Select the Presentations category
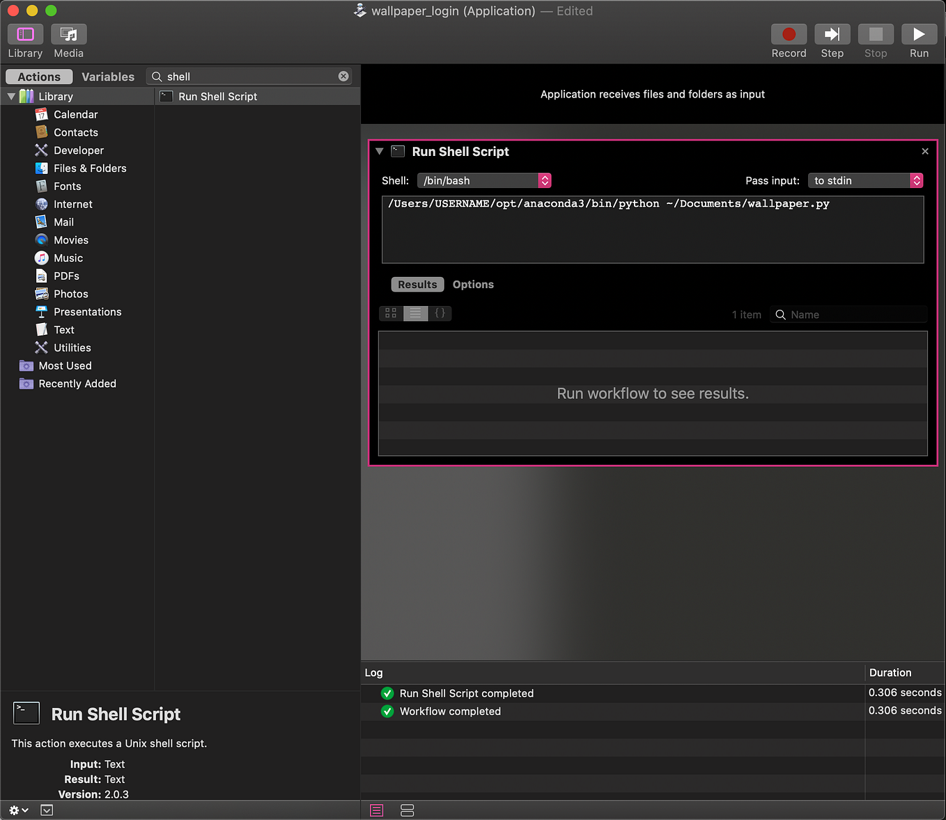 pyautogui.click(x=88, y=312)
